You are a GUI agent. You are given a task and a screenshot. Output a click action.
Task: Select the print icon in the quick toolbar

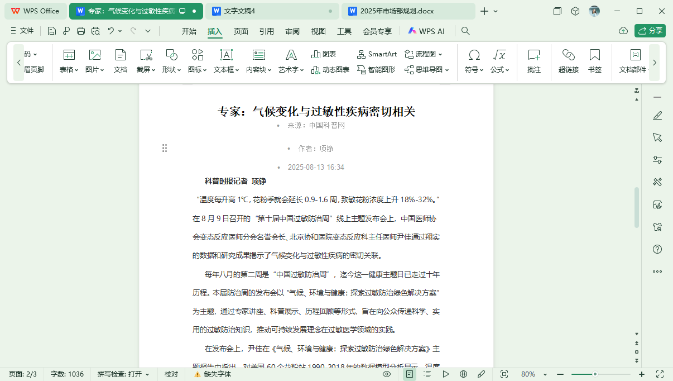81,31
